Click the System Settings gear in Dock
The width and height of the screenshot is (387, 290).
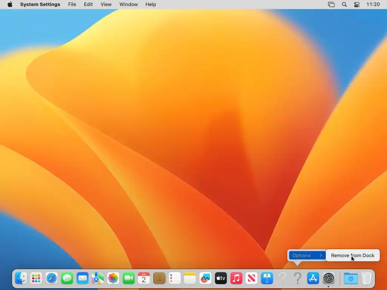click(328, 278)
